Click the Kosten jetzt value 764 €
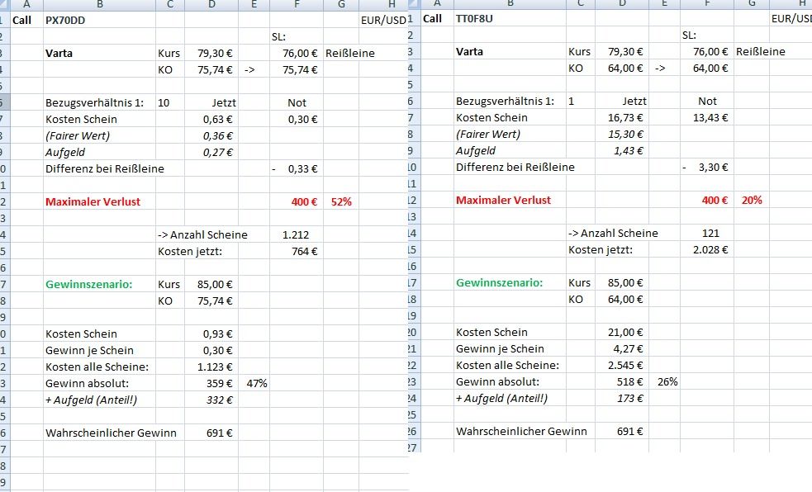 (304, 251)
